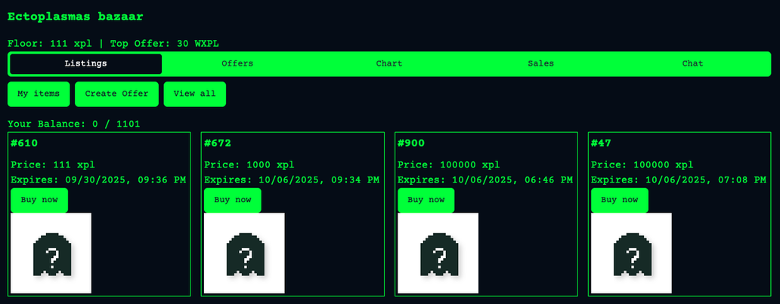
Task: Buy now item #610 for 111 xpl
Action: pos(39,200)
